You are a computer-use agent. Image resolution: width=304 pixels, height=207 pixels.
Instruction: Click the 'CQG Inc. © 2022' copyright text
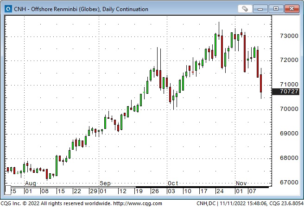click(20, 203)
